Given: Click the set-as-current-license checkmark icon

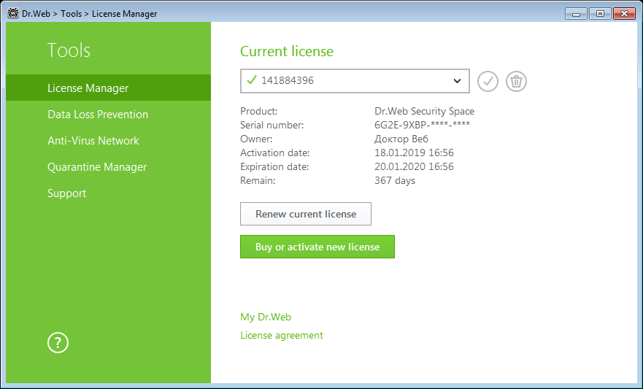Looking at the screenshot, I should coord(488,81).
